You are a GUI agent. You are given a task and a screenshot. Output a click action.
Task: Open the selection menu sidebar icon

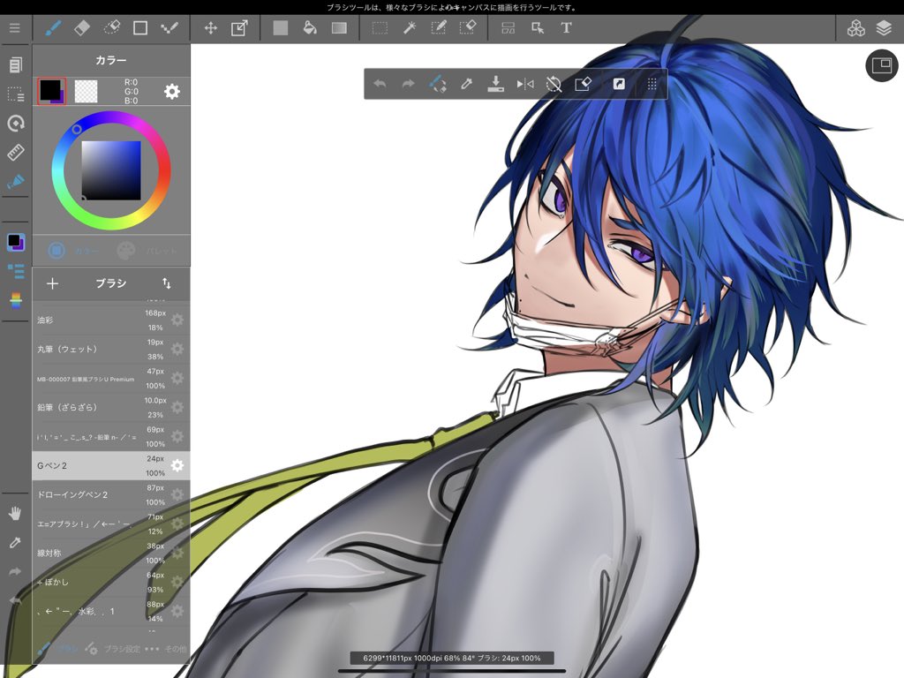tap(16, 94)
